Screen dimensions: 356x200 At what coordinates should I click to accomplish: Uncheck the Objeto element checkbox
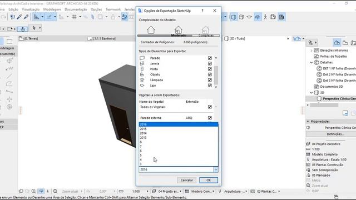coord(210,74)
